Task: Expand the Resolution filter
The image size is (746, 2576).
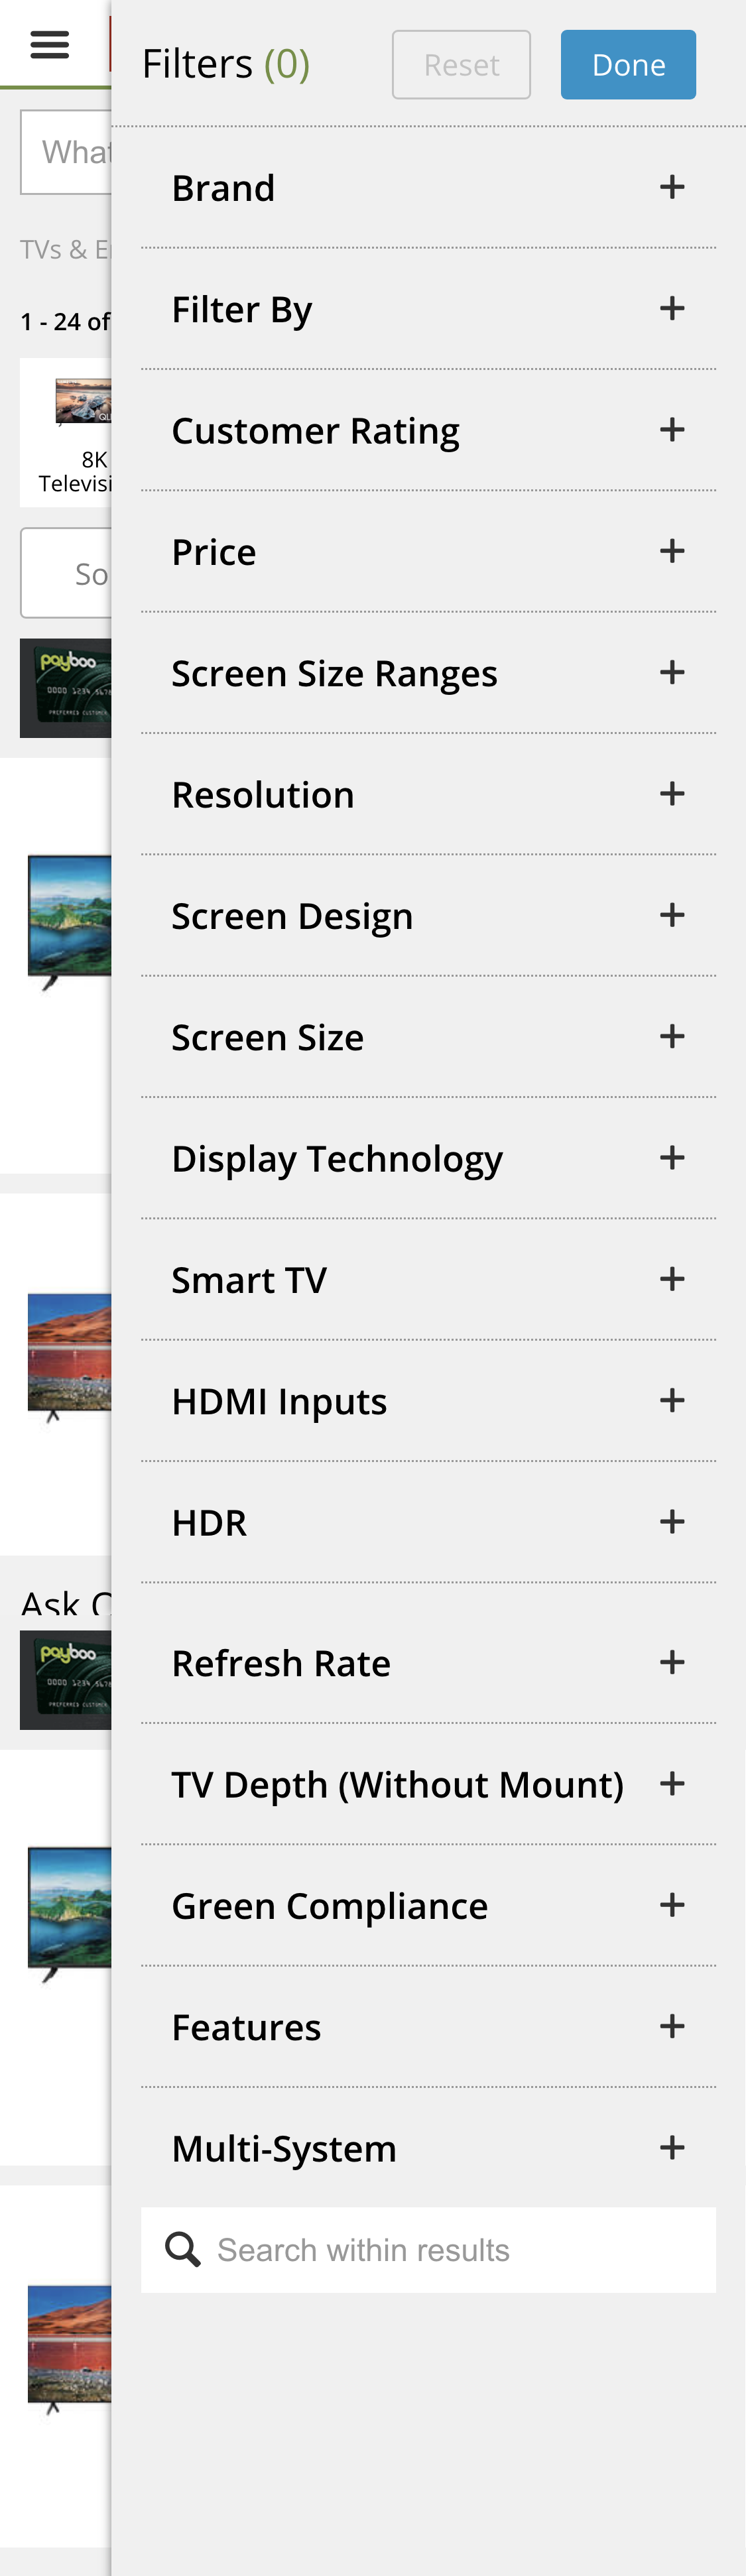Action: click(x=673, y=793)
